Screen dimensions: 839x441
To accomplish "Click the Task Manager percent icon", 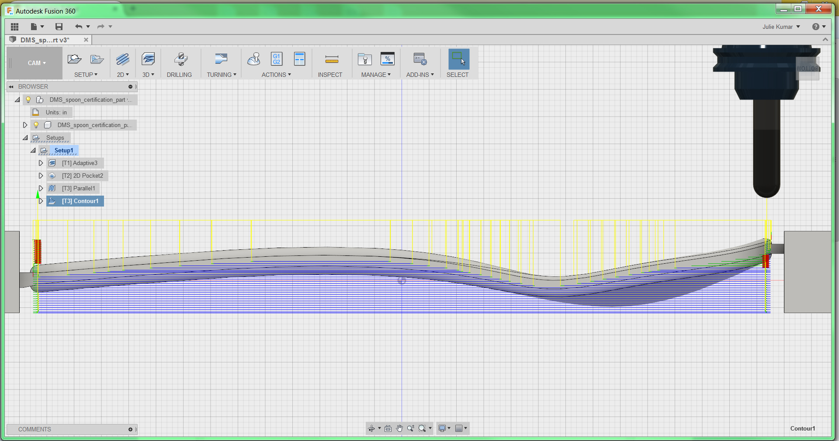I will [388, 59].
